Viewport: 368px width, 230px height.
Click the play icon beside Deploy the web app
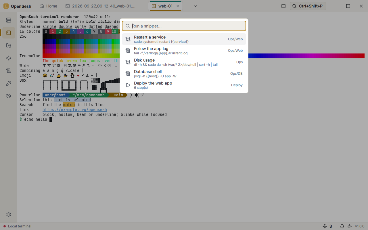point(128,85)
